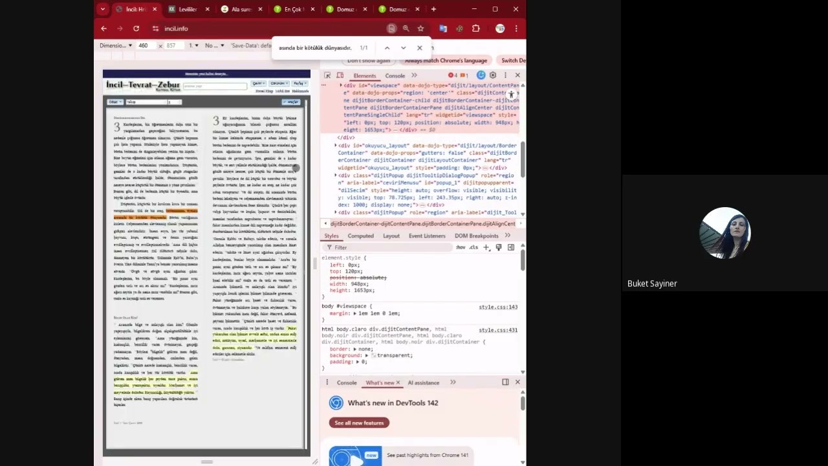Screen dimensions: 828x466
Task: Open the extensions puzzle-piece menu
Action: (476, 28)
